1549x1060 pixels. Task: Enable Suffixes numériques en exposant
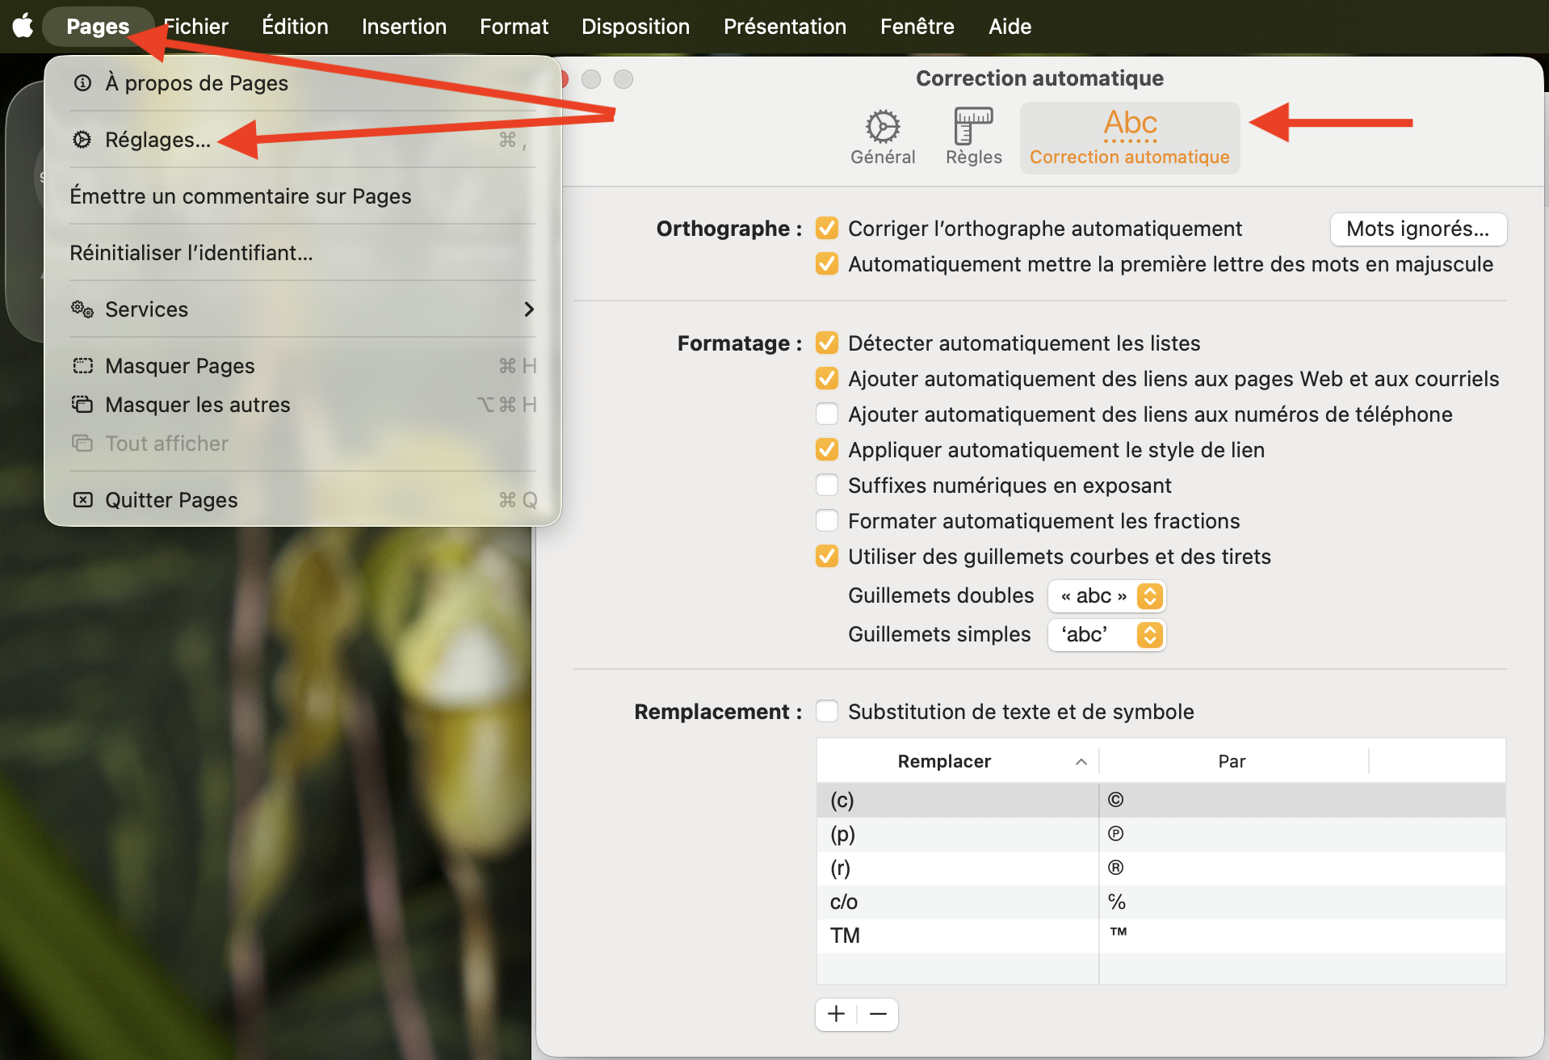pyautogui.click(x=826, y=486)
